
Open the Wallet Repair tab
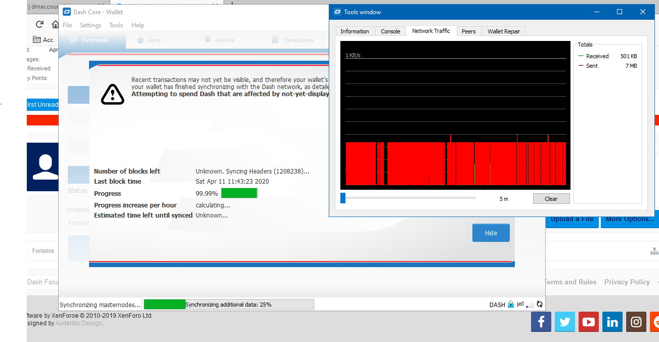pos(504,31)
